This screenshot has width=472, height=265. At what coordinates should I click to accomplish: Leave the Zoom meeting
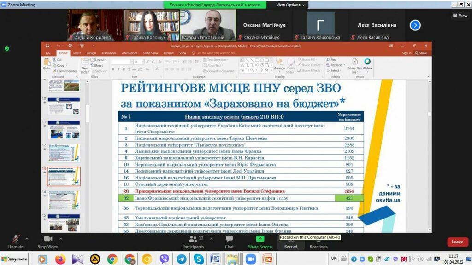[x=457, y=242]
